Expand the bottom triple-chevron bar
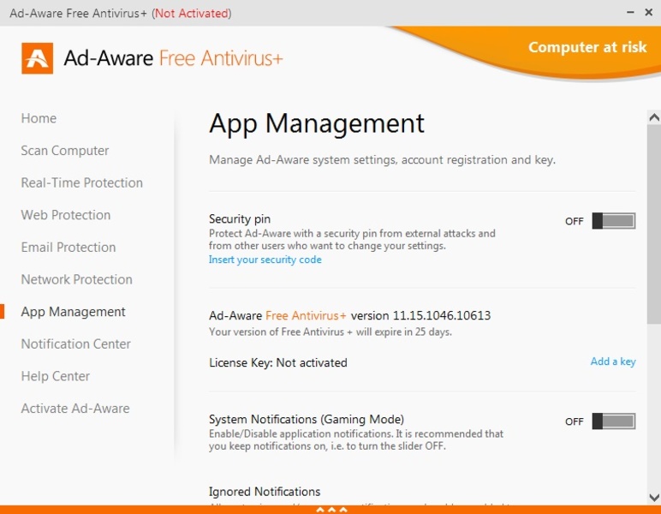This screenshot has width=661, height=514. (x=331, y=510)
